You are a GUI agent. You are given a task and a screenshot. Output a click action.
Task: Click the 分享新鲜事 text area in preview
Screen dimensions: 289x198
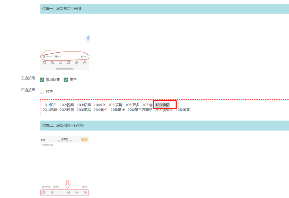tap(48, 145)
